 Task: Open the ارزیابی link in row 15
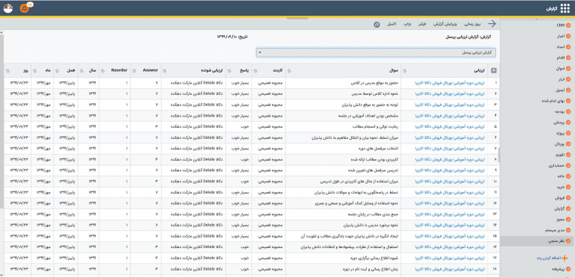pos(449,236)
